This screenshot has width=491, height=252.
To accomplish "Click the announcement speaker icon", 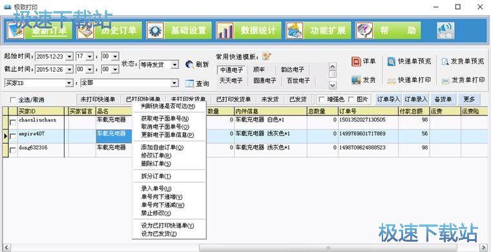I will pyautogui.click(x=446, y=30).
